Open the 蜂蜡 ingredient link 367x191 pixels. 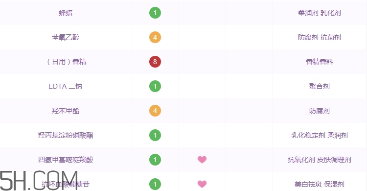coord(66,13)
